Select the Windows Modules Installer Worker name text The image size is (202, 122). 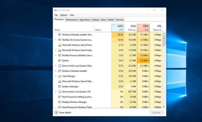[77, 35]
